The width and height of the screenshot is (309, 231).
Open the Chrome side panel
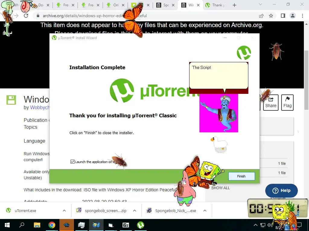click(x=283, y=16)
